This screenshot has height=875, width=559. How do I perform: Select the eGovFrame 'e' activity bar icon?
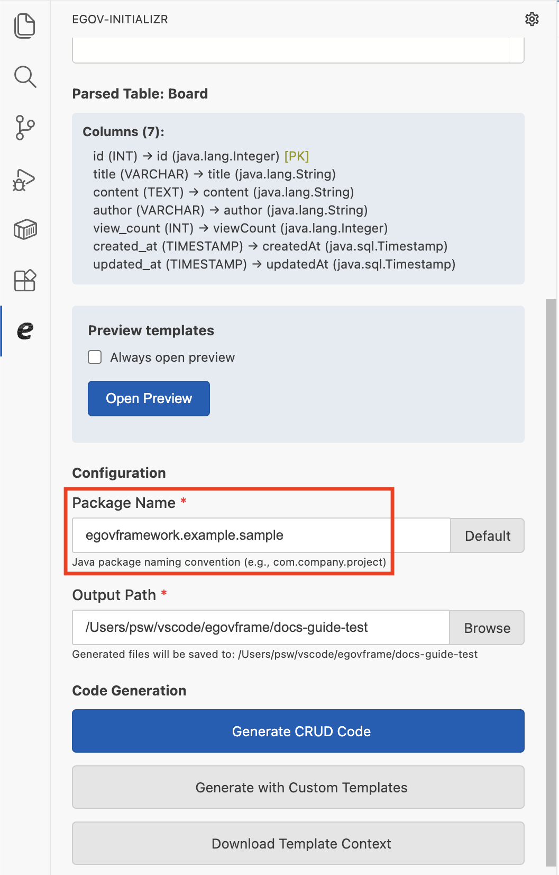click(25, 332)
